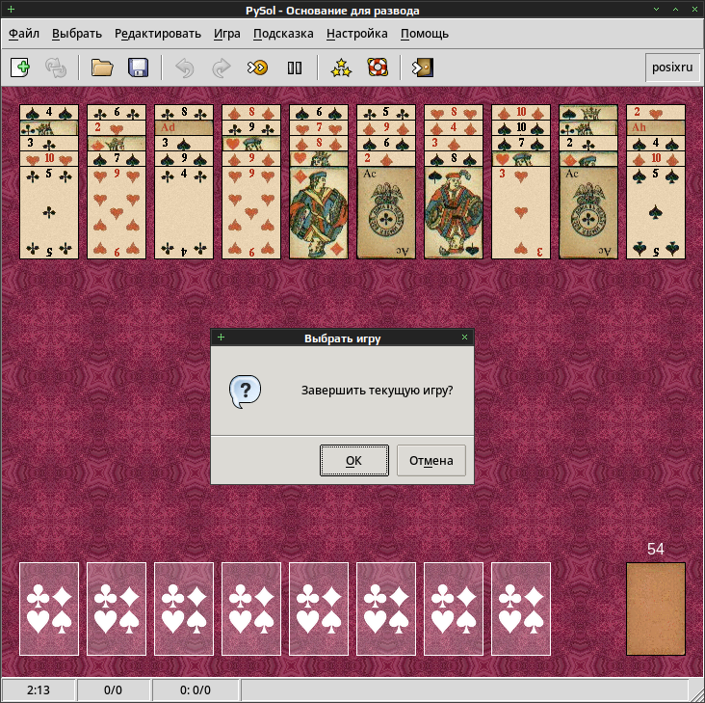Viewport: 705px width, 703px height.
Task: Redo move arrow icon
Action: [x=222, y=68]
